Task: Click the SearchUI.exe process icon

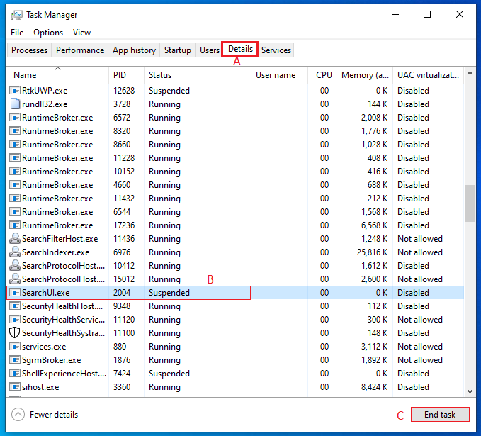Action: click(x=15, y=293)
